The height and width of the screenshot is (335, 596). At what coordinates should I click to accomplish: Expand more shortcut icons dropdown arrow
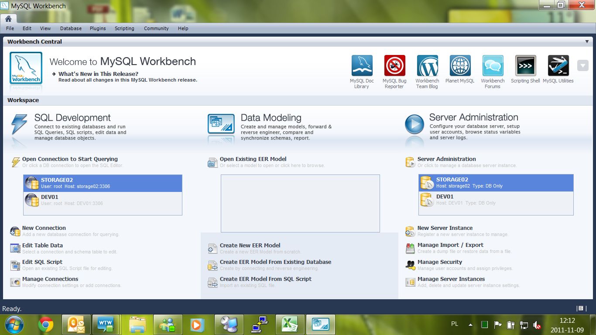583,65
